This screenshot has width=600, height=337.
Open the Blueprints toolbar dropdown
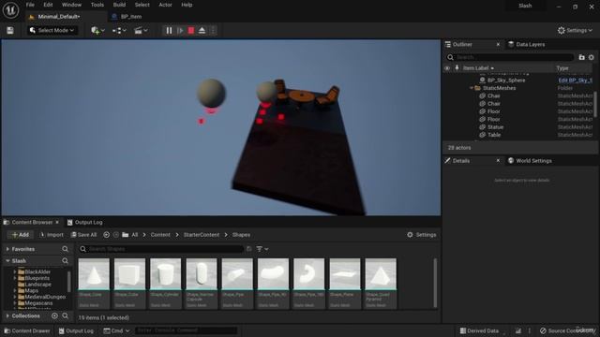(x=119, y=31)
